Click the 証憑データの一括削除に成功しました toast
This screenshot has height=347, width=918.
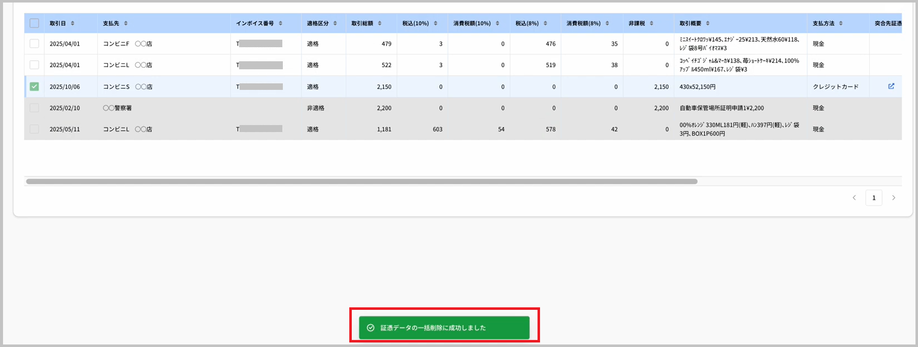pos(444,327)
